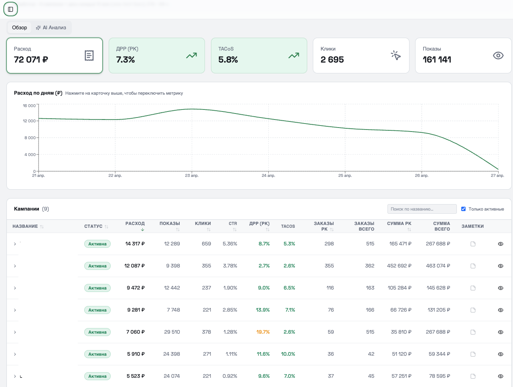The width and height of the screenshot is (513, 387).
Task: Open notes for the 14 317 ₽ campaign
Action: coord(473,244)
